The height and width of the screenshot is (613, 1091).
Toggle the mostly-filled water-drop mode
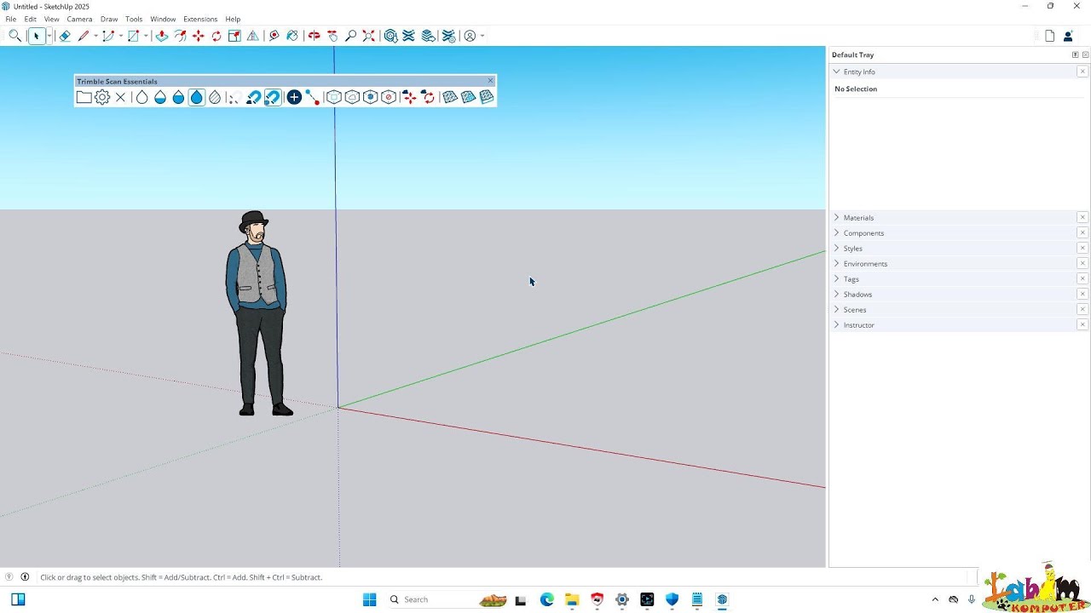178,97
